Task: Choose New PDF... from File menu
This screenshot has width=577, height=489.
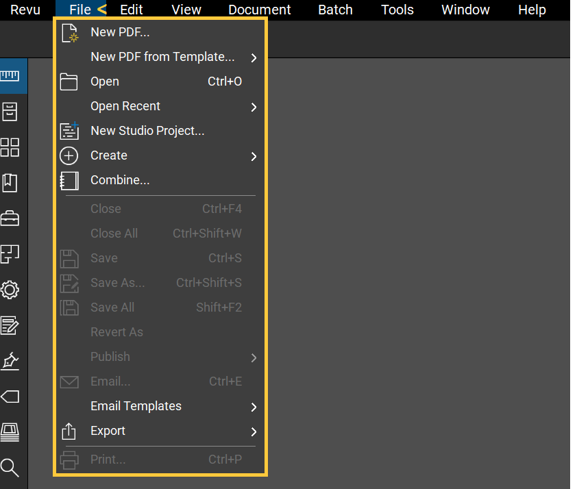Action: [x=120, y=32]
